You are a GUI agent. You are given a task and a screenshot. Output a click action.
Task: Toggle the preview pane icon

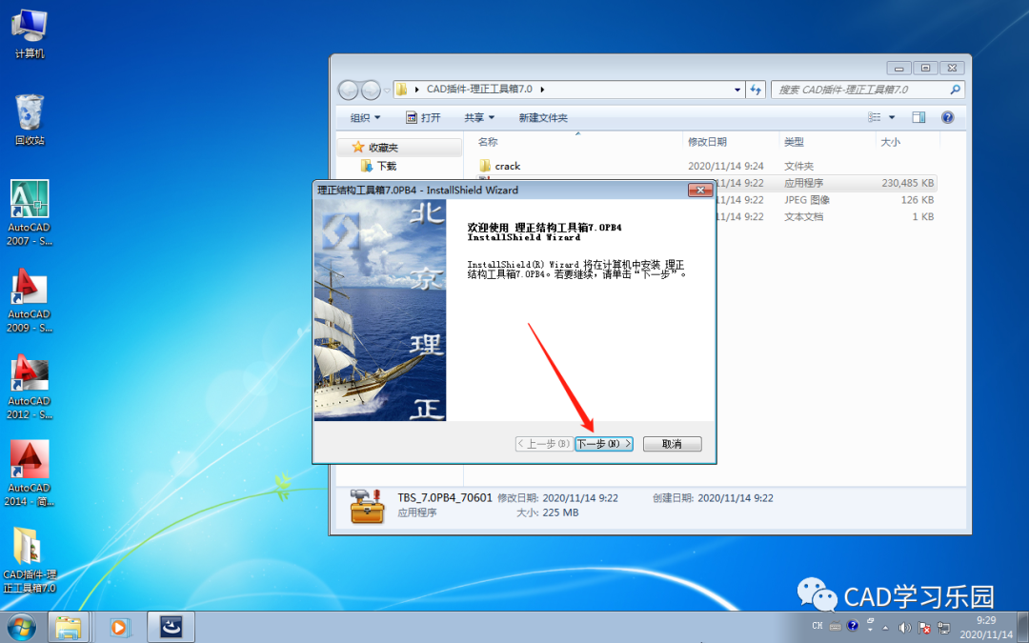(x=918, y=117)
